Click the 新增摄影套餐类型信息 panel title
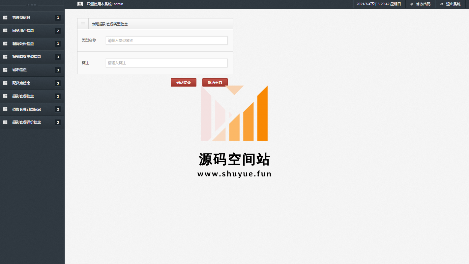Viewport: 469px width, 264px height. [110, 24]
